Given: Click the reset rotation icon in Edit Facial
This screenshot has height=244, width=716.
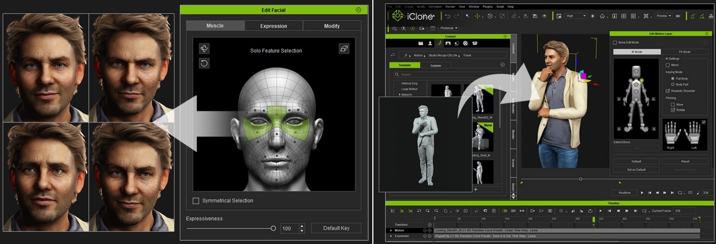Looking at the screenshot, I should click(204, 63).
